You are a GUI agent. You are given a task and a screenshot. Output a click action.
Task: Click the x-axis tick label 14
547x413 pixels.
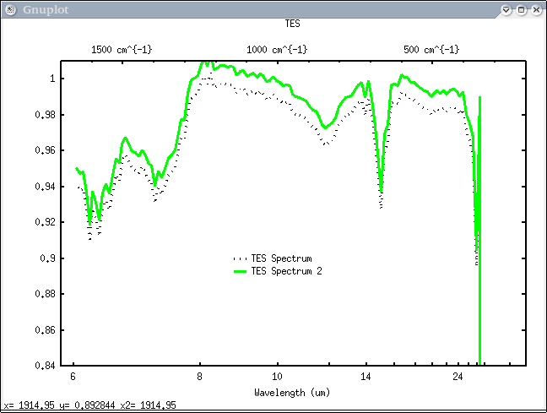(x=366, y=377)
